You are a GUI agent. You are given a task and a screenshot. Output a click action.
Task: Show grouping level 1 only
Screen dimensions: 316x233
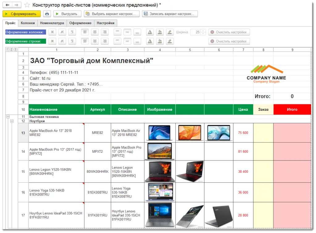(8, 49)
